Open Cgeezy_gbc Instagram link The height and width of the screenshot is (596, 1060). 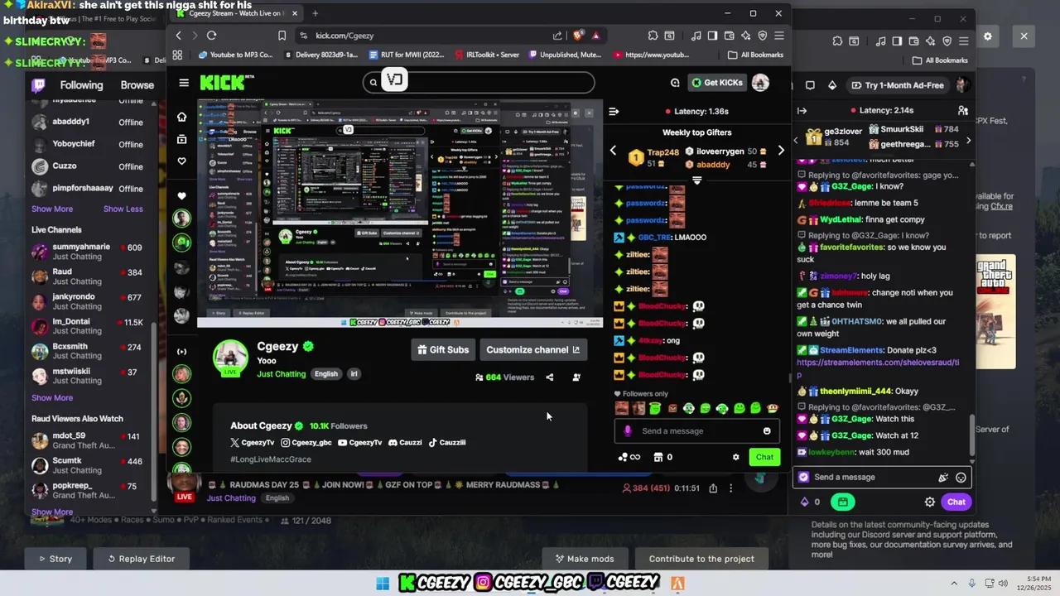[x=306, y=442]
